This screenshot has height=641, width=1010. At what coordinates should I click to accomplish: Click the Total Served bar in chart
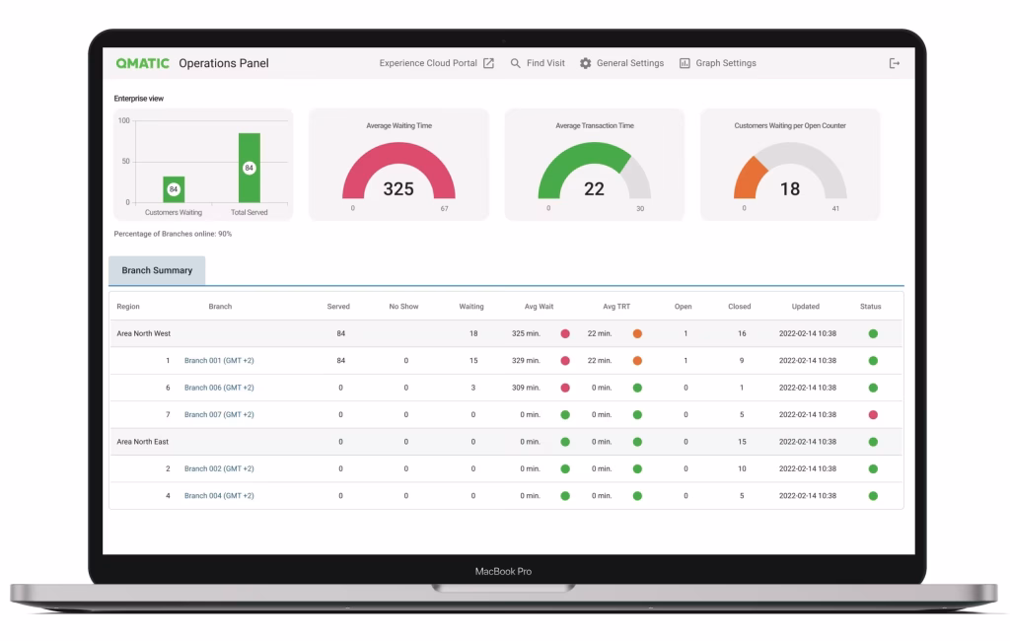click(x=249, y=168)
